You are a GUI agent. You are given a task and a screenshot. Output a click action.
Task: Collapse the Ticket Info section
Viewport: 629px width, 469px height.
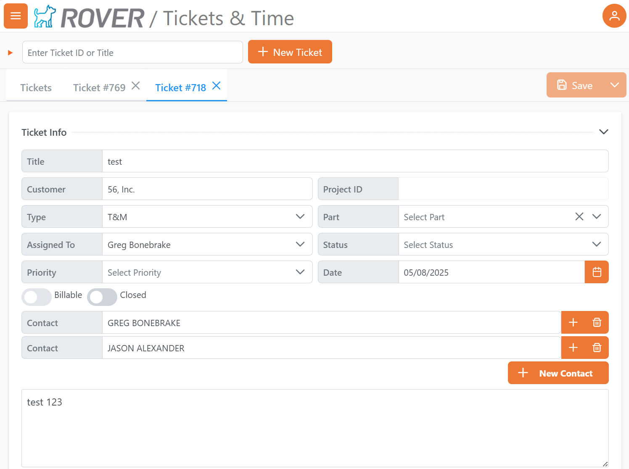pyautogui.click(x=604, y=132)
